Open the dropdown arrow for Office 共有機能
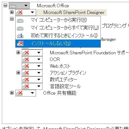 (x=32, y=93)
